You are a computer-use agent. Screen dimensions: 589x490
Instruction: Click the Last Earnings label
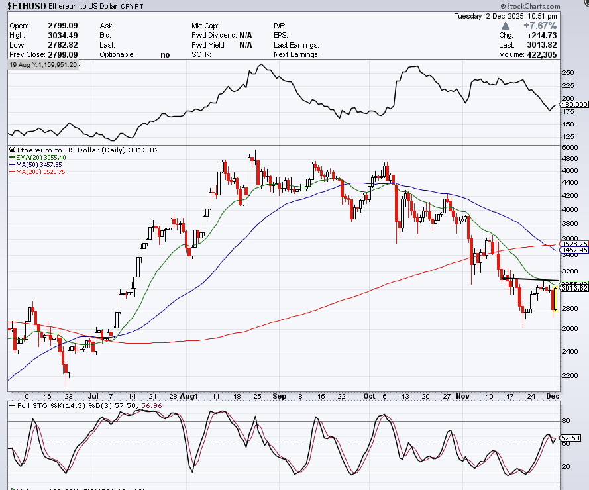click(x=296, y=45)
